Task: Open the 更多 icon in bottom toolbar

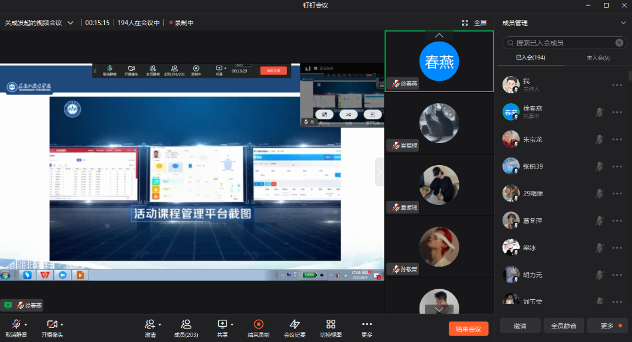Action: [367, 324]
